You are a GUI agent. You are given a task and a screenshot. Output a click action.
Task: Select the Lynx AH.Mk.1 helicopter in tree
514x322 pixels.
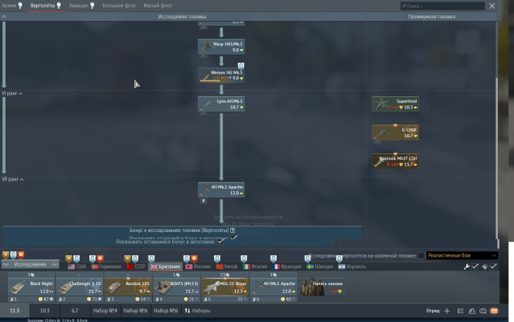tap(220, 104)
